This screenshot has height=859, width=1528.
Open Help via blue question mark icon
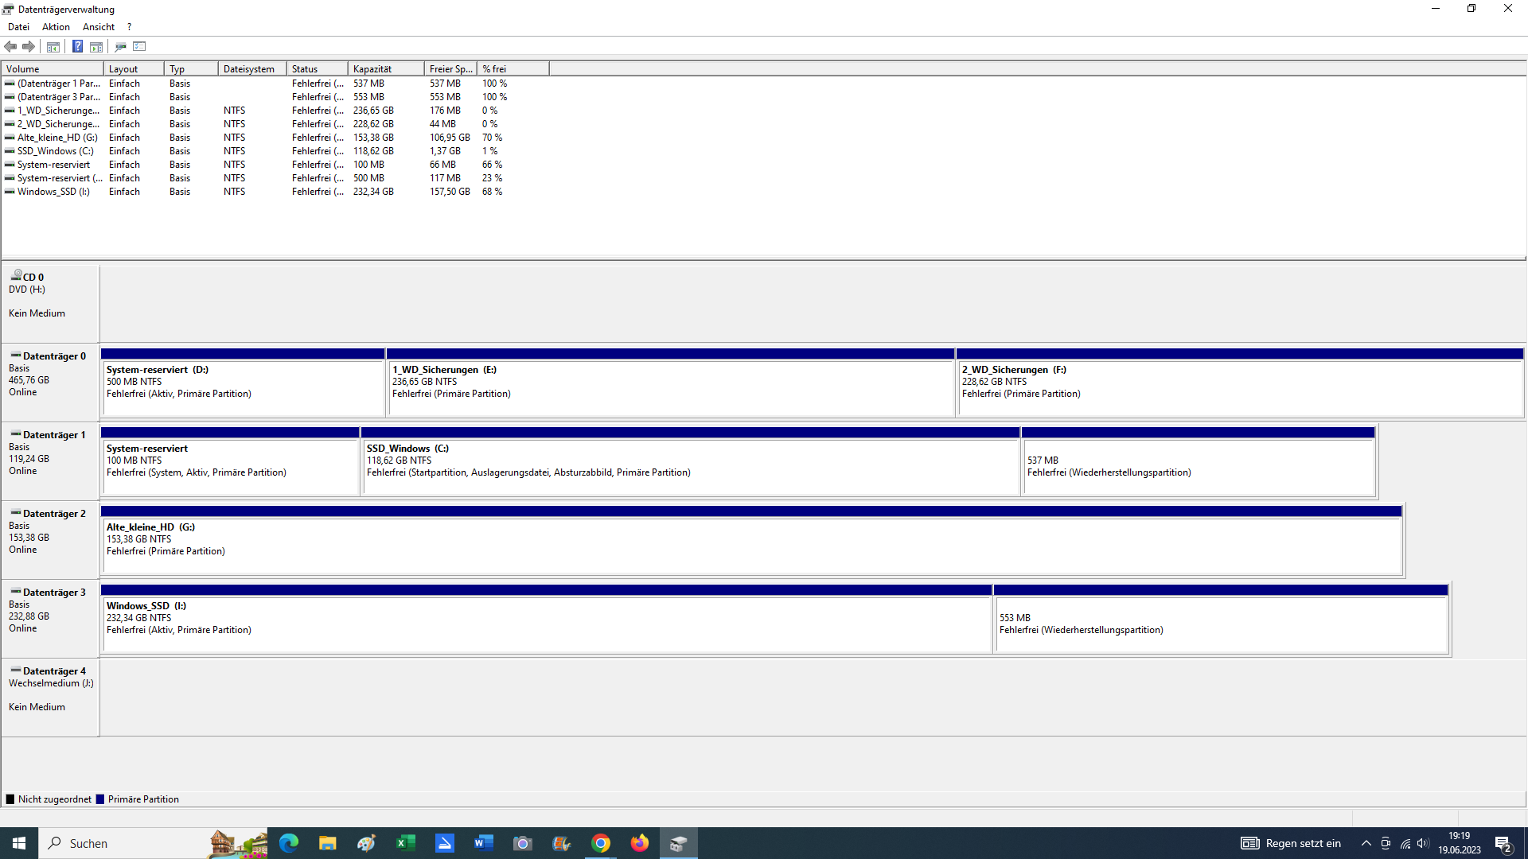click(77, 47)
